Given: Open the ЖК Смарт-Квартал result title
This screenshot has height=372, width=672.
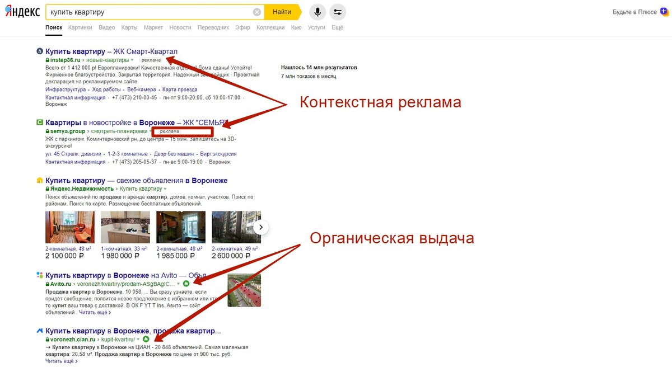Looking at the screenshot, I should pos(111,51).
